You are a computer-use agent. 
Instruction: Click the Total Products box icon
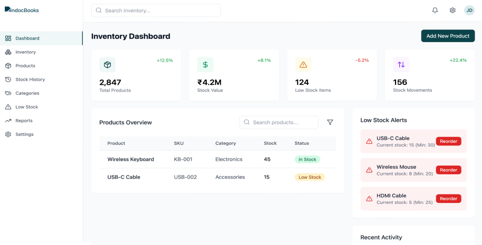(108, 65)
